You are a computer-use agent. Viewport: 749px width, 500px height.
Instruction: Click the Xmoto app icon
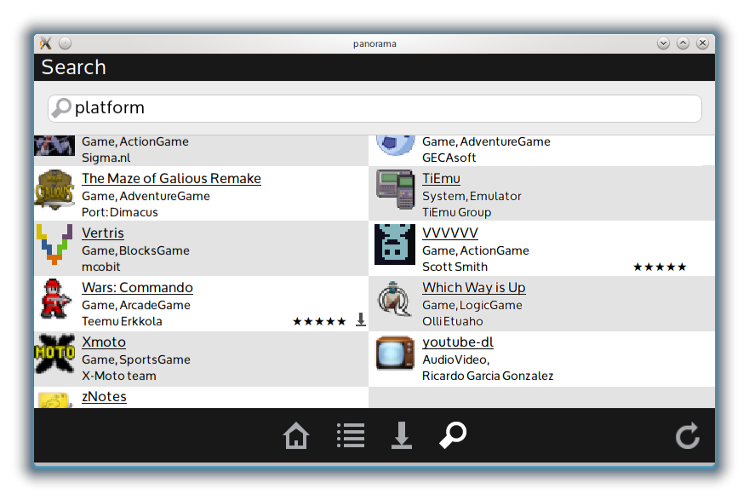pyautogui.click(x=54, y=354)
